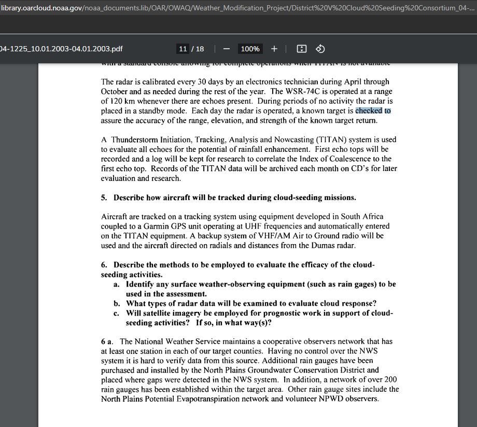Screen dimensions: 477x427
Task: Click 'evaluation and research.' line
Action: pyautogui.click(x=141, y=178)
